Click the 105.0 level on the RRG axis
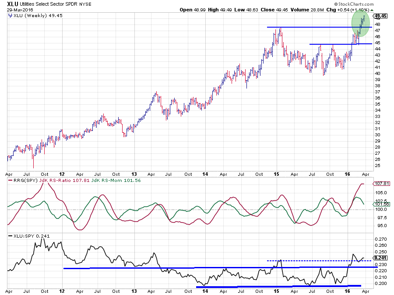Viewport: 394px width, 295px height. (x=381, y=192)
